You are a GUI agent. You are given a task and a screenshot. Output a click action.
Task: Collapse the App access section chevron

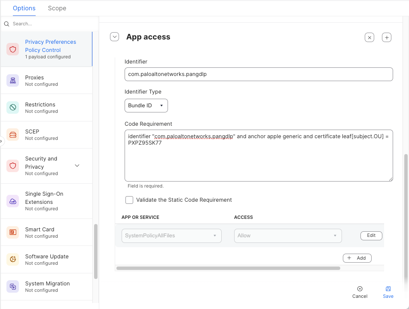point(114,37)
